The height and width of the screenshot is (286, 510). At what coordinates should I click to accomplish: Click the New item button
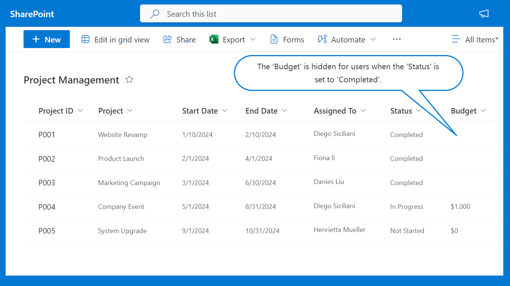(47, 39)
